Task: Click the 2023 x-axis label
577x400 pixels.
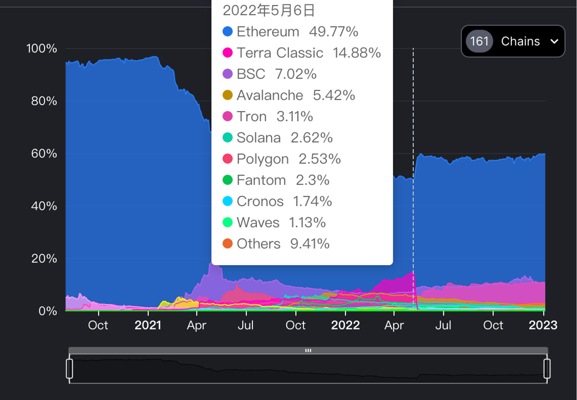Action: pos(543,325)
